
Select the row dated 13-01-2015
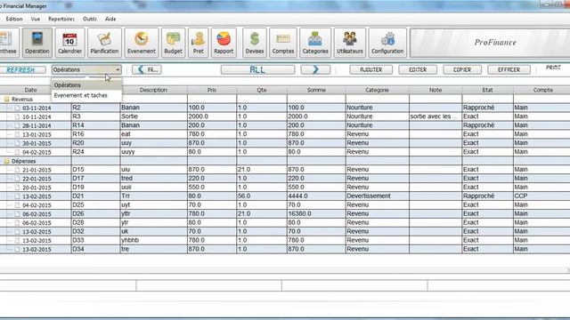tap(285, 134)
